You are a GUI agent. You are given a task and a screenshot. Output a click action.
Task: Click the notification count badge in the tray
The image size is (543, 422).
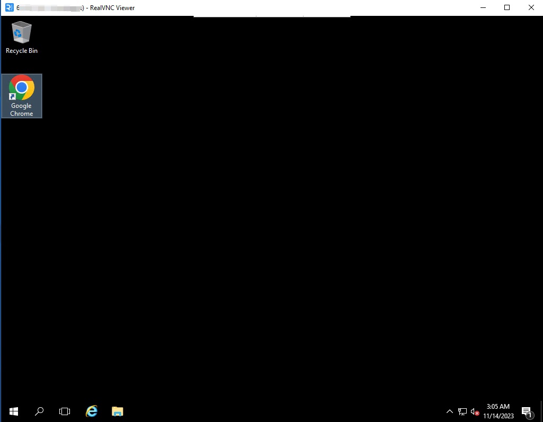click(530, 415)
